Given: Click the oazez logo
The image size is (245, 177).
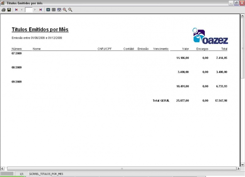Looking at the screenshot, I should (210, 36).
